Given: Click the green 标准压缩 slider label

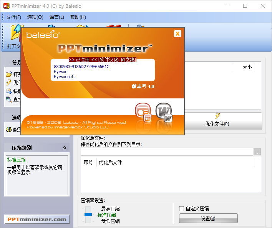Looking at the screenshot, I should pos(107,215).
